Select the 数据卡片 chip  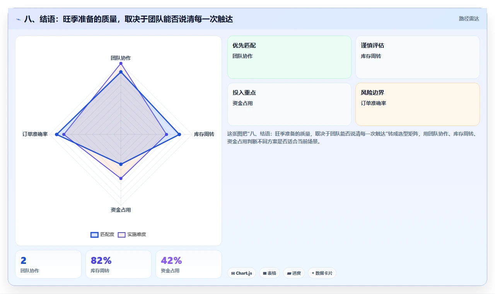pos(322,273)
